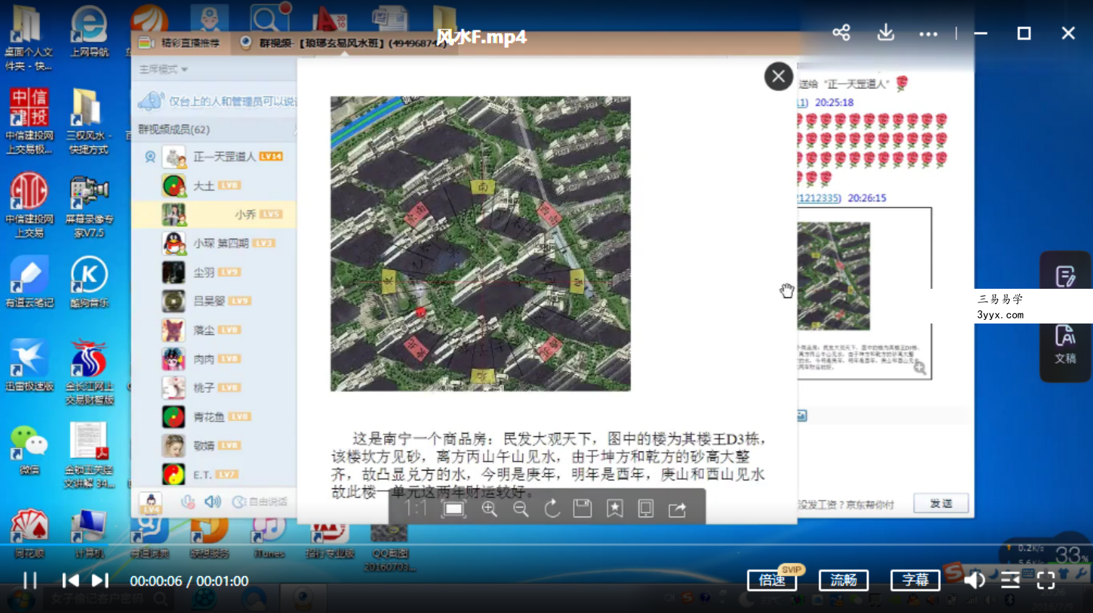Add previewed image to favorites (star bookmark)
The image size is (1093, 613).
[615, 509]
